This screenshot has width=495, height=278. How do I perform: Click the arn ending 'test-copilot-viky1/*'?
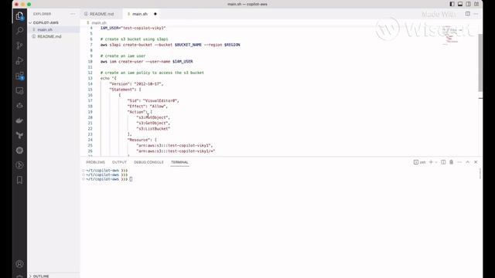[x=176, y=151]
